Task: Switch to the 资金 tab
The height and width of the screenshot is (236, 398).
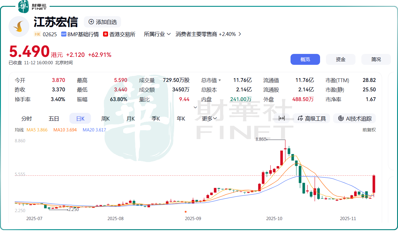Action: (x=340, y=59)
